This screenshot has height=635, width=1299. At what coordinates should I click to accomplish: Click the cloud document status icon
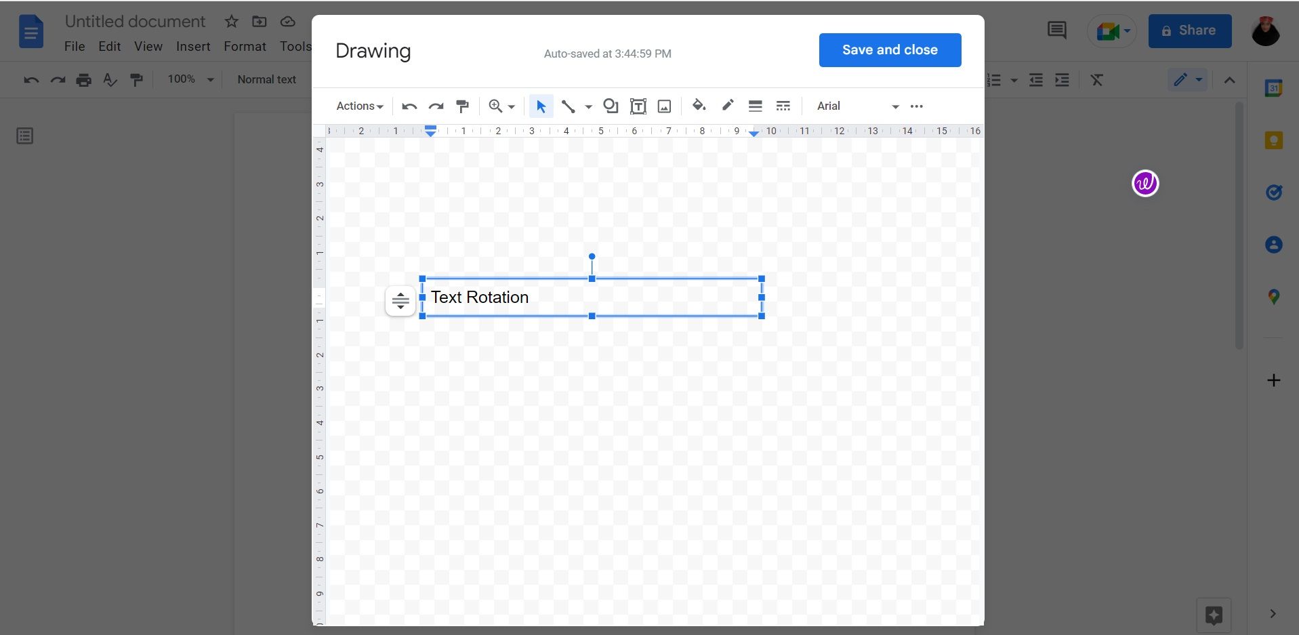pyautogui.click(x=287, y=22)
